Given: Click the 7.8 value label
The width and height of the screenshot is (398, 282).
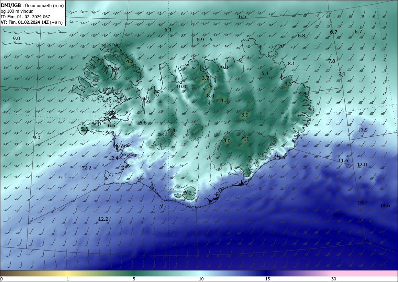Looking at the screenshot, I should (332, 61).
